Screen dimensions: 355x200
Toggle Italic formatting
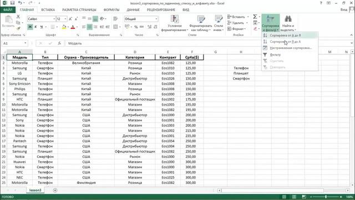pyautogui.click(x=35, y=27)
